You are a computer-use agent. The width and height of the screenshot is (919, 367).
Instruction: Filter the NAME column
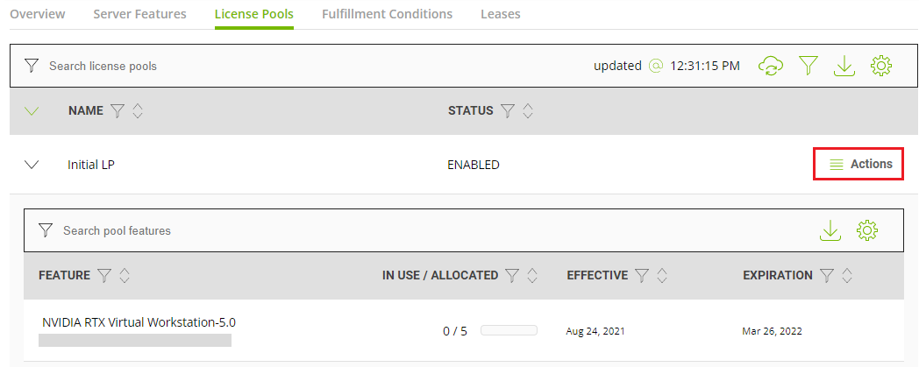pos(118,111)
